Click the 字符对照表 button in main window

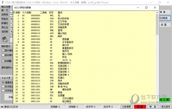(x=165, y=18)
